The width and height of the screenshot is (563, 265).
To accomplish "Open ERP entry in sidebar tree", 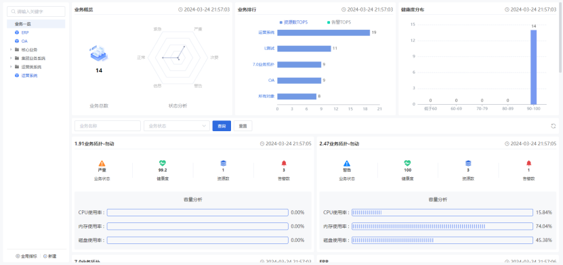I will tap(25, 32).
